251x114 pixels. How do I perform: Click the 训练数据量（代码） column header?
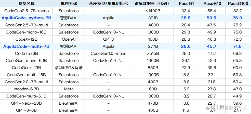[x=153, y=4]
